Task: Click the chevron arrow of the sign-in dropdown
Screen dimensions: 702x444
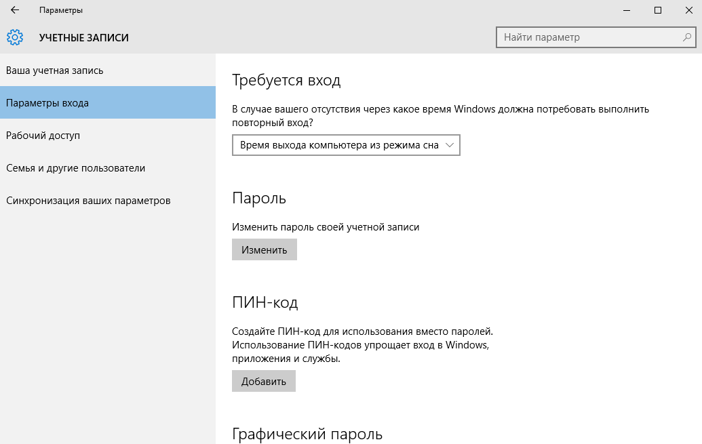Action: click(x=450, y=145)
